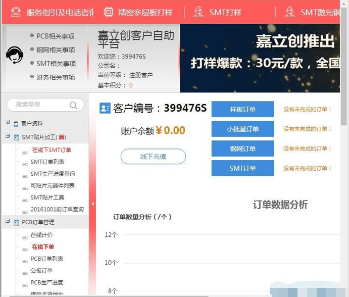Click the 小批量订单 blue button

(x=242, y=129)
